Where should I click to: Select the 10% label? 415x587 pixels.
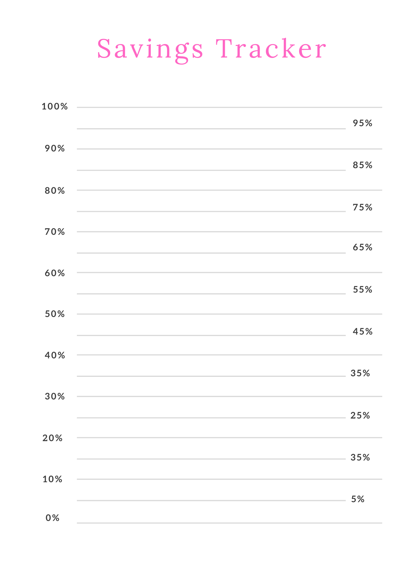click(53, 479)
